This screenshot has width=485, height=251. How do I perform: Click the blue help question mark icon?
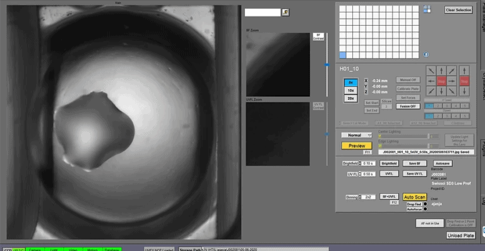pyautogui.click(x=426, y=54)
